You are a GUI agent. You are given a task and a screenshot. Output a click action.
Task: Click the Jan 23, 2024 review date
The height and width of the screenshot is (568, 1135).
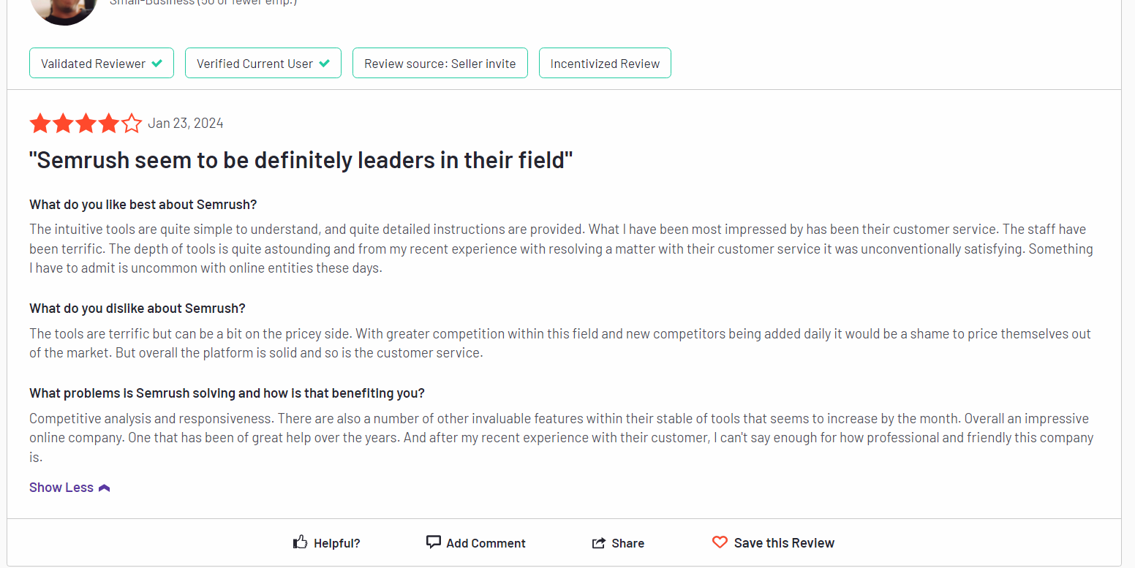[186, 123]
